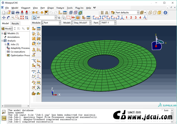Open the Plug-ins menu
177x124 pixels.
pos(79,8)
